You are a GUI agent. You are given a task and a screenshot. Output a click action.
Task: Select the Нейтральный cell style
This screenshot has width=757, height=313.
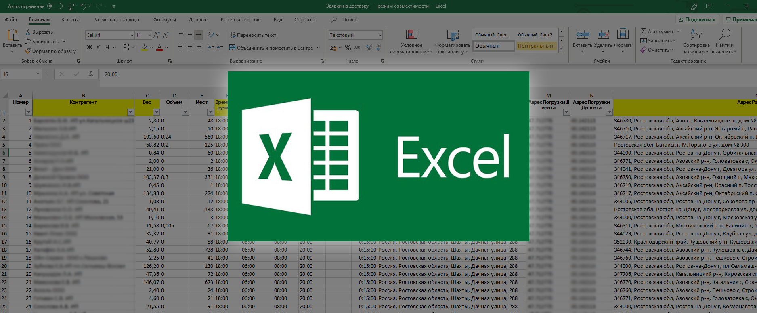pos(536,46)
